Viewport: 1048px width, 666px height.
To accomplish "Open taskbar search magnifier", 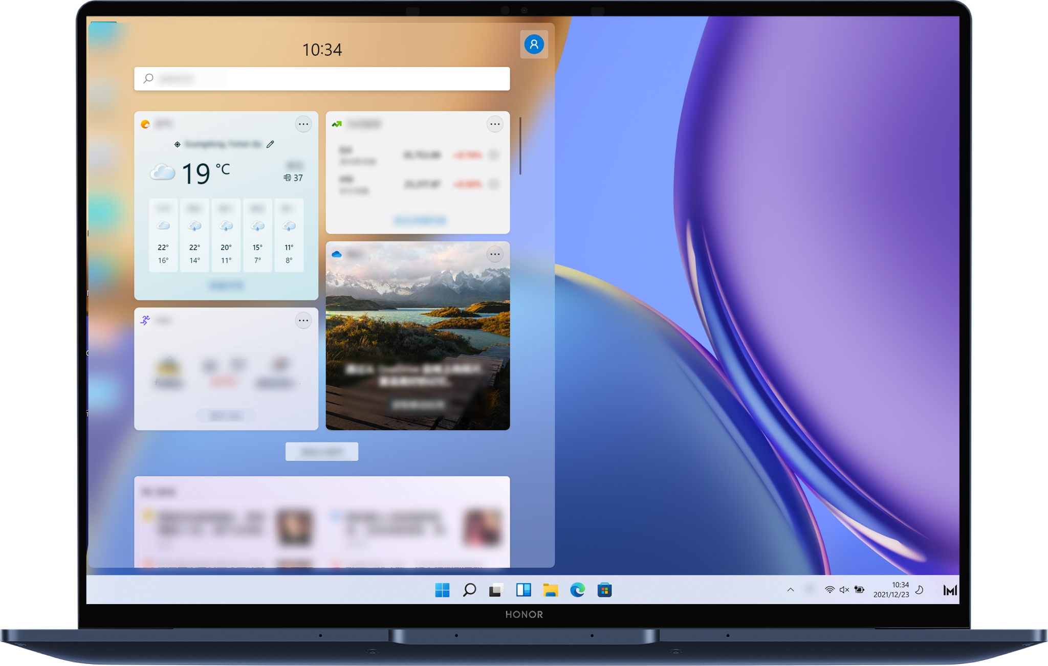I will point(469,590).
